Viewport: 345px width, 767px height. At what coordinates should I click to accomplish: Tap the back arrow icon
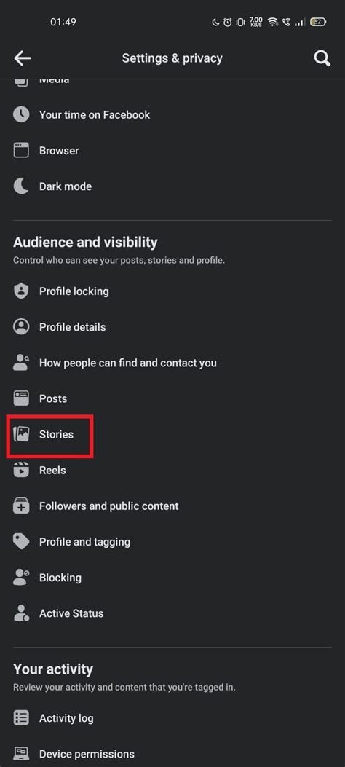23,59
